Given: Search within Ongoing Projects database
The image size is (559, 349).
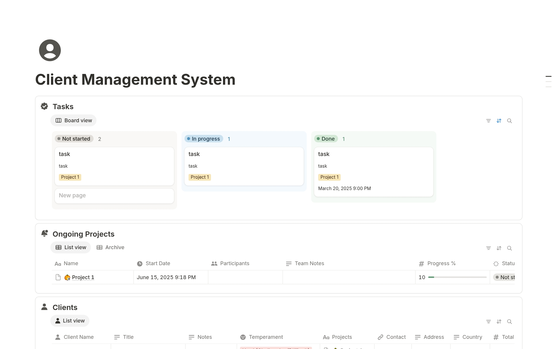Looking at the screenshot, I should pyautogui.click(x=509, y=248).
